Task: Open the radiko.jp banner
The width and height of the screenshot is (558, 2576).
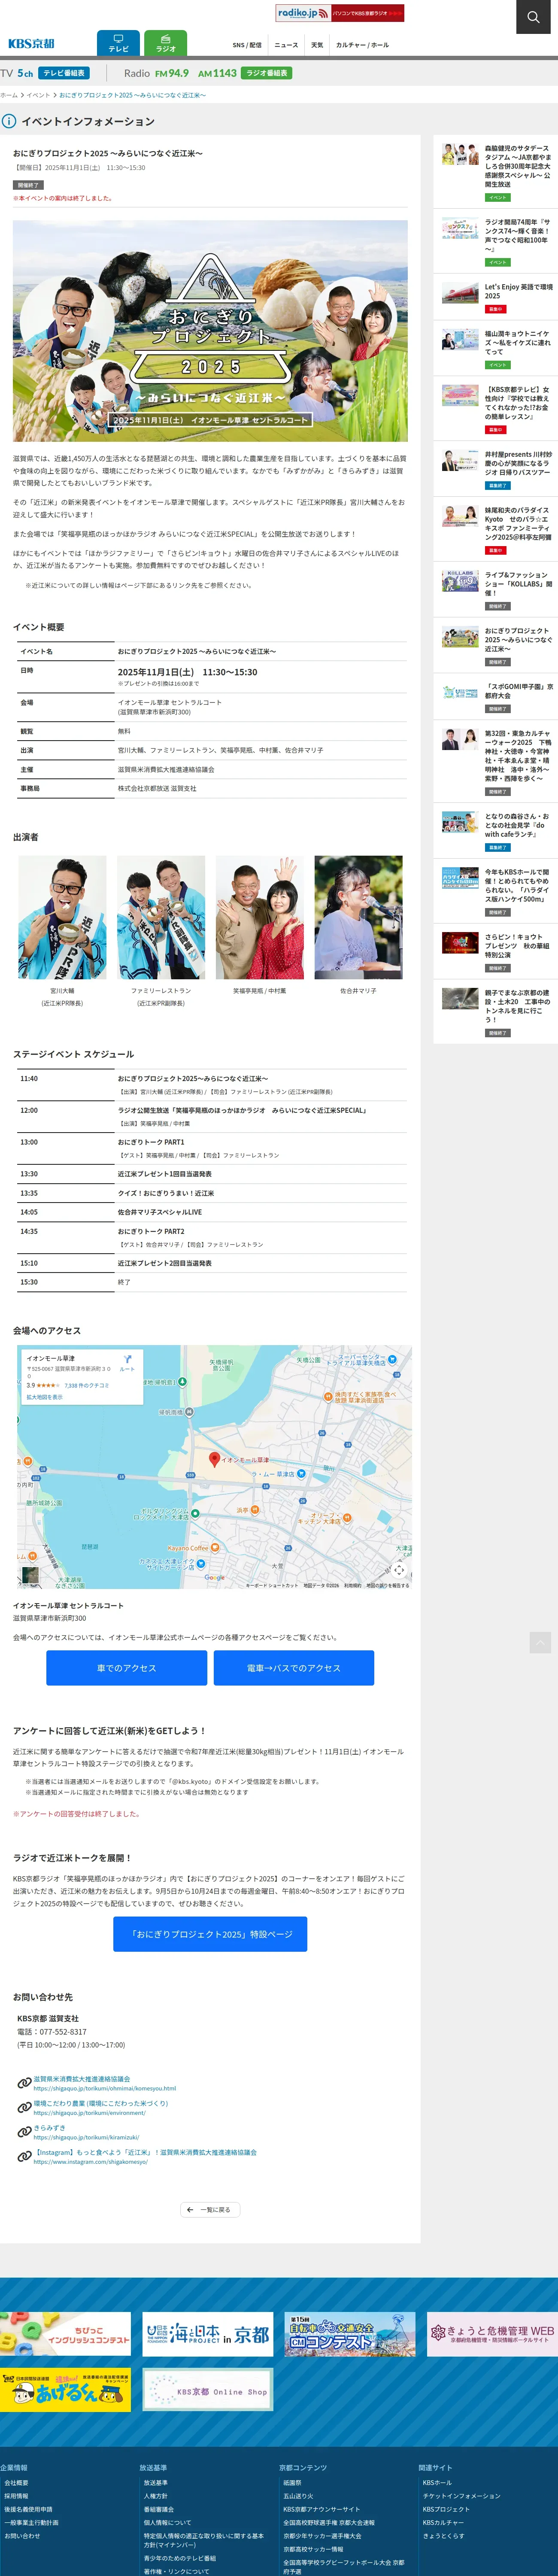Action: [x=340, y=13]
